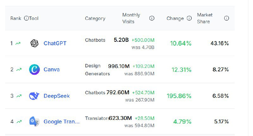
Task: Click the Design Generators category for Canva
Action: [97, 70]
